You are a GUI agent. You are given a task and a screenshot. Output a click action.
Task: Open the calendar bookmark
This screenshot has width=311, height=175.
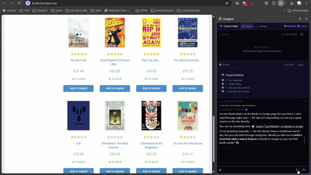(9, 10)
